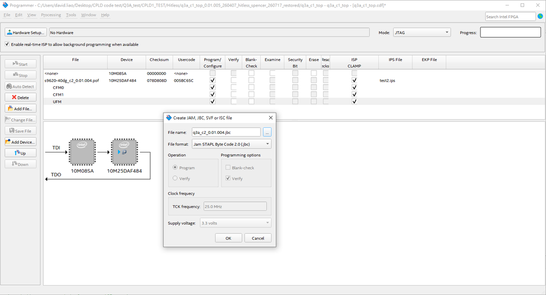Screen dimensions: 546x295
Task: Toggle the Blank-check programming option
Action: (228, 167)
